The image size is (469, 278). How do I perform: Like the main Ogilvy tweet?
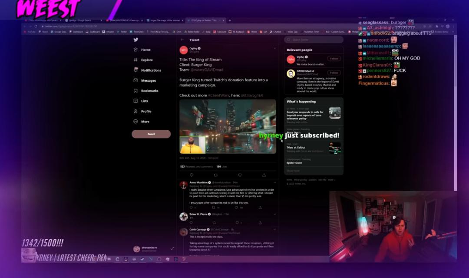[240, 175]
